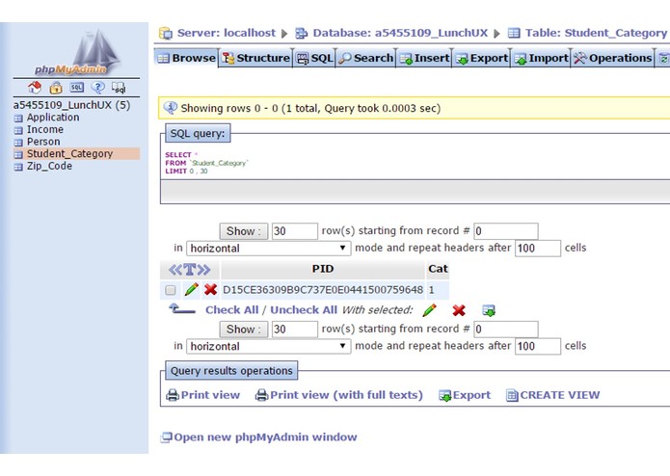670x476 pixels.
Task: Click Print view (with full texts) link
Action: (346, 395)
